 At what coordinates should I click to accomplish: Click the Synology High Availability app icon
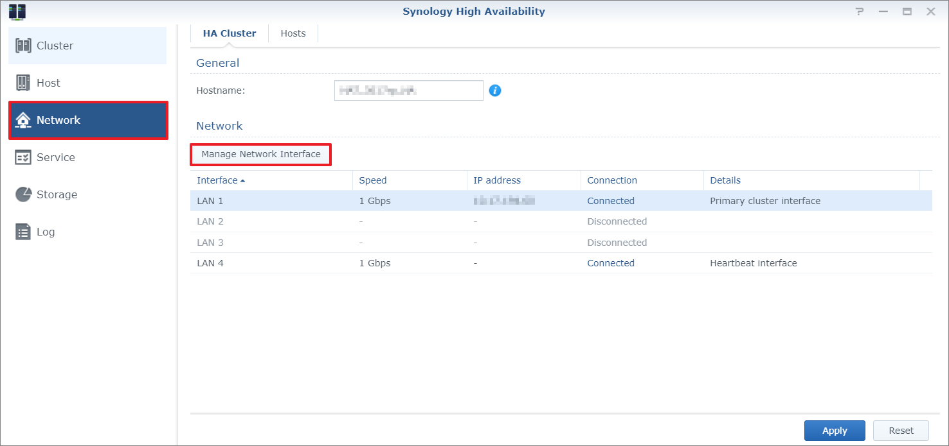click(17, 12)
